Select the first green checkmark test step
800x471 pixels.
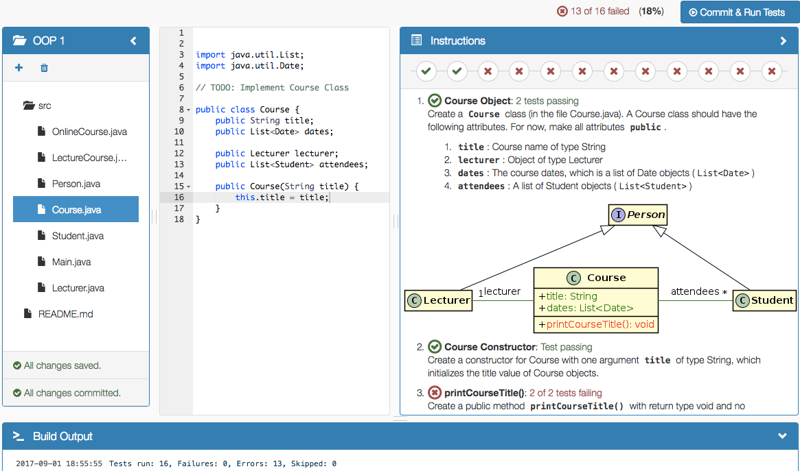[x=426, y=71]
